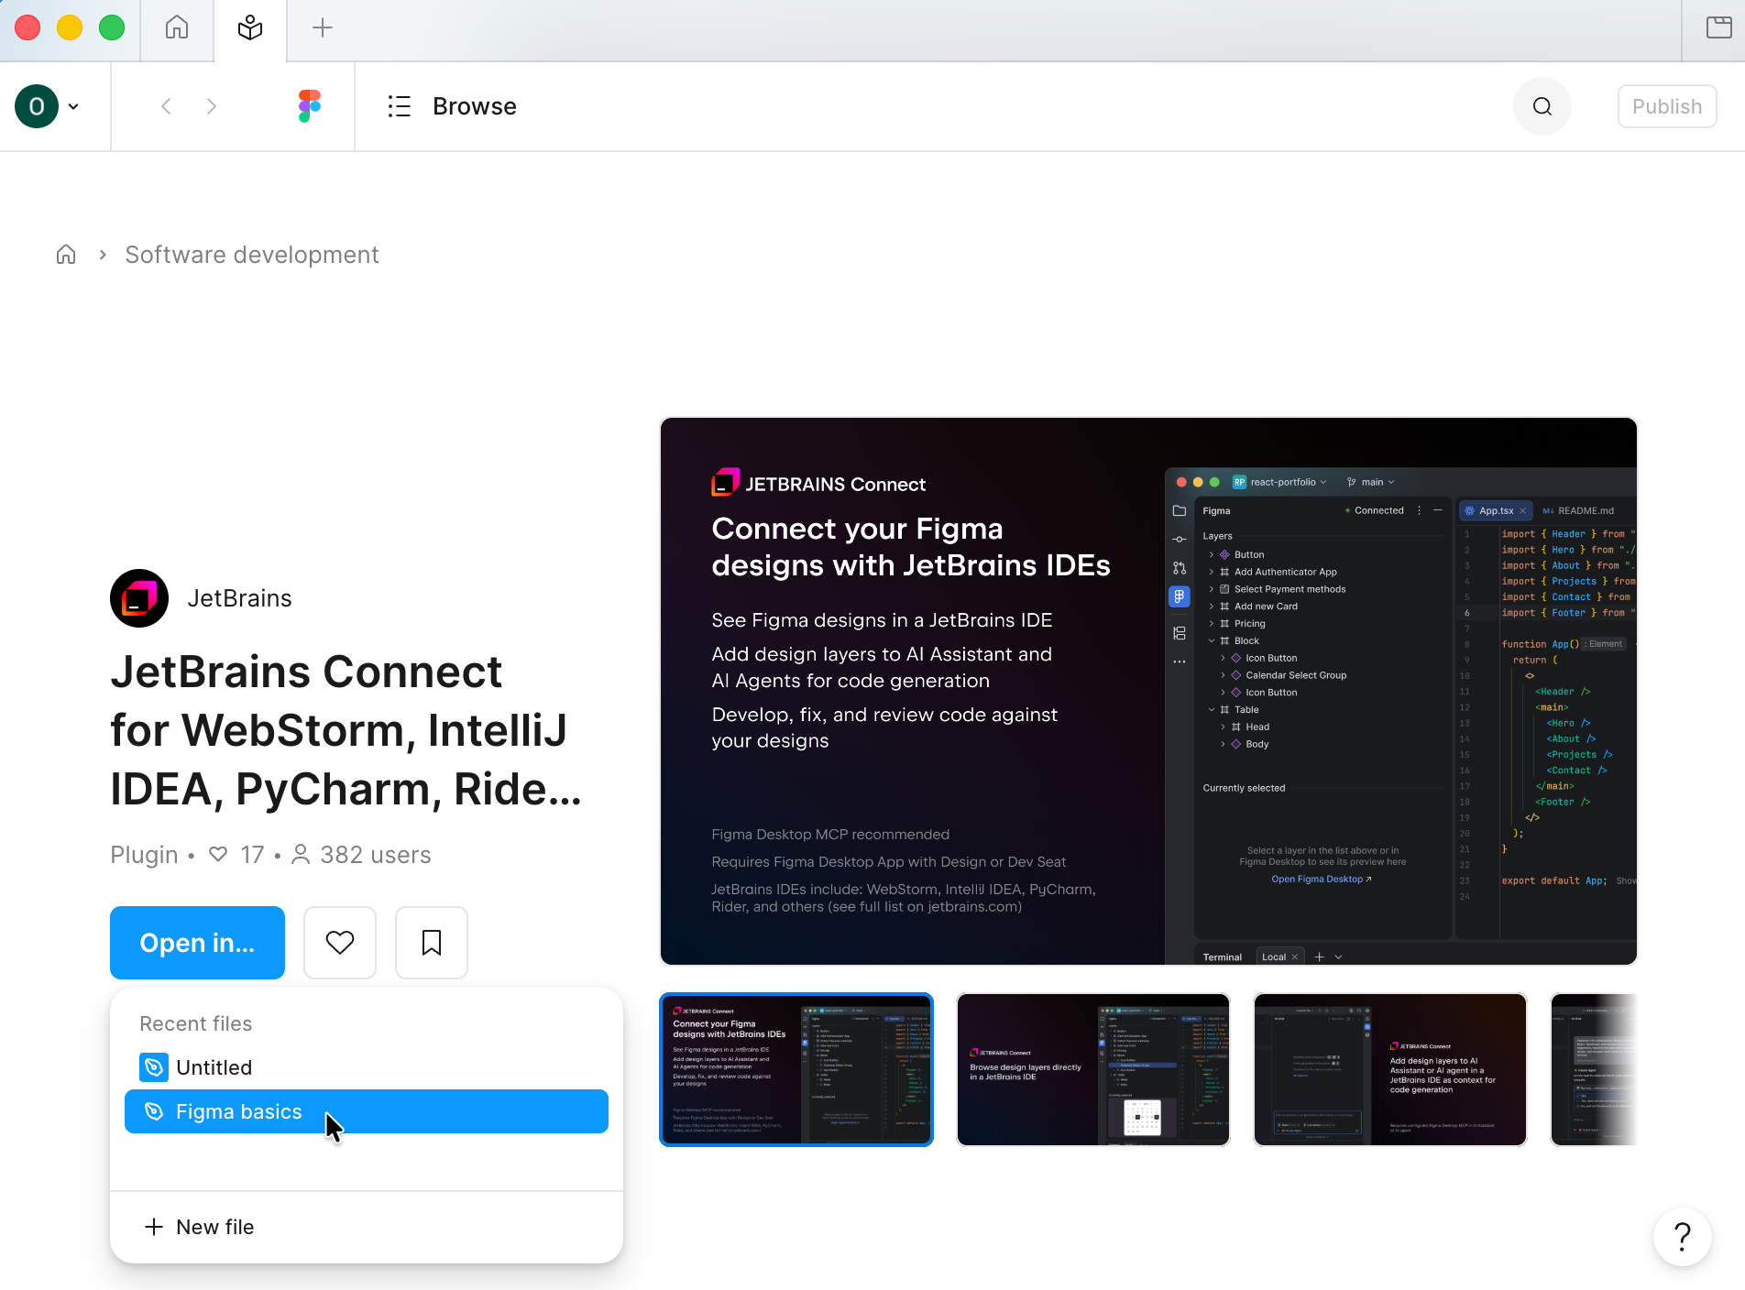The height and width of the screenshot is (1290, 1745).
Task: Open a new tab with plus icon
Action: coord(323,28)
